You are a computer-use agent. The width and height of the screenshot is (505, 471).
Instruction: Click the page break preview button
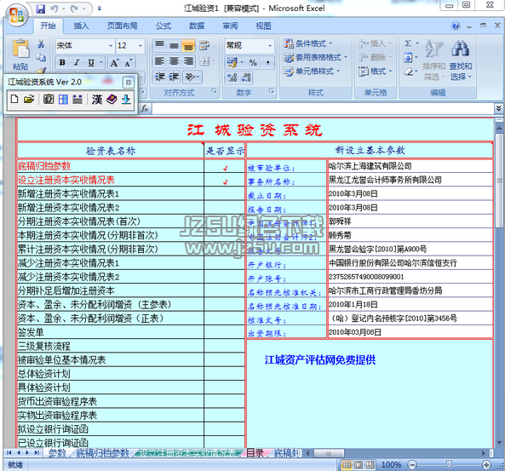(370, 464)
